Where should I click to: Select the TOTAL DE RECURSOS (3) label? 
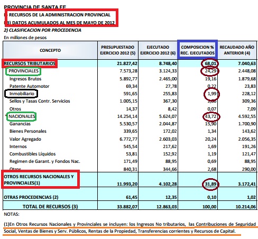(50, 207)
